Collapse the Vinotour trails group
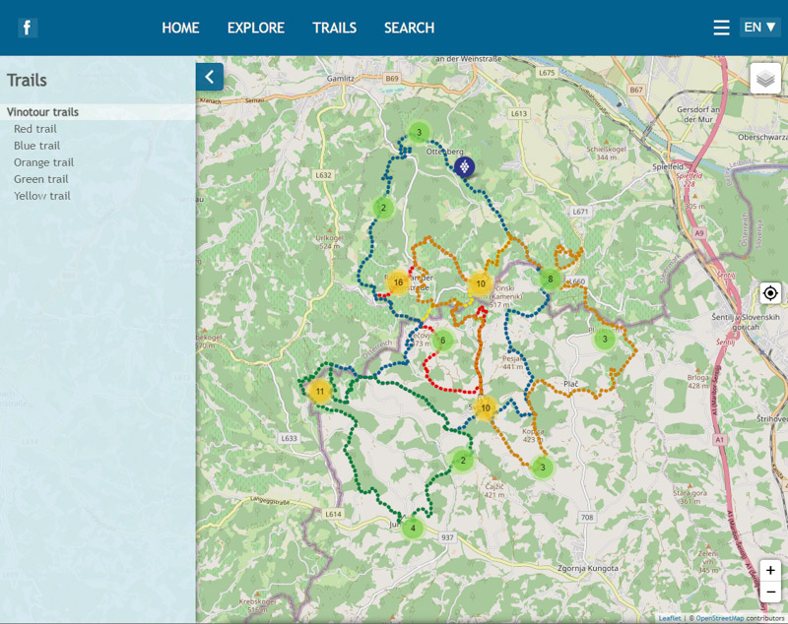Screen dimensions: 788x624 pyautogui.click(x=42, y=112)
